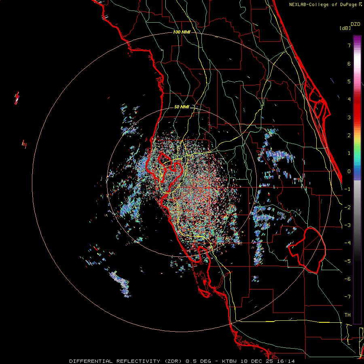Image resolution: width=364 pixels, height=364 pixels.
Task: Click the 50 NMI range ring label
Action: [x=182, y=107]
